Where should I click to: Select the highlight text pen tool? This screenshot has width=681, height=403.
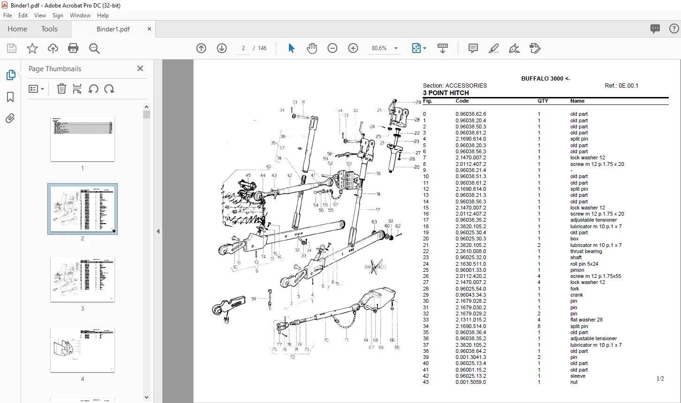tap(493, 48)
